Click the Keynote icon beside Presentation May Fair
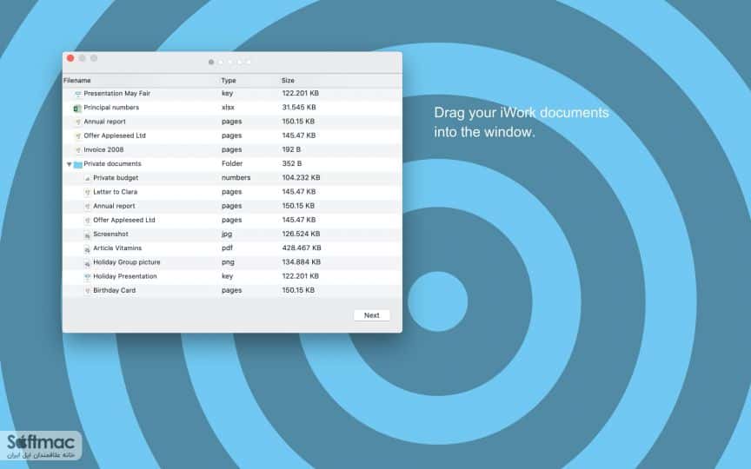This screenshot has width=751, height=469. tap(78, 95)
